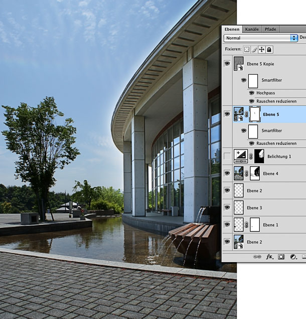The width and height of the screenshot is (306, 319).
Task: Click the Ebene 5 mask link icon
Action: tap(246, 114)
